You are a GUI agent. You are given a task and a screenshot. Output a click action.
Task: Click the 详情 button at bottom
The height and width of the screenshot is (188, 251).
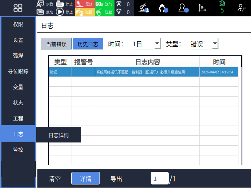pos(85,179)
